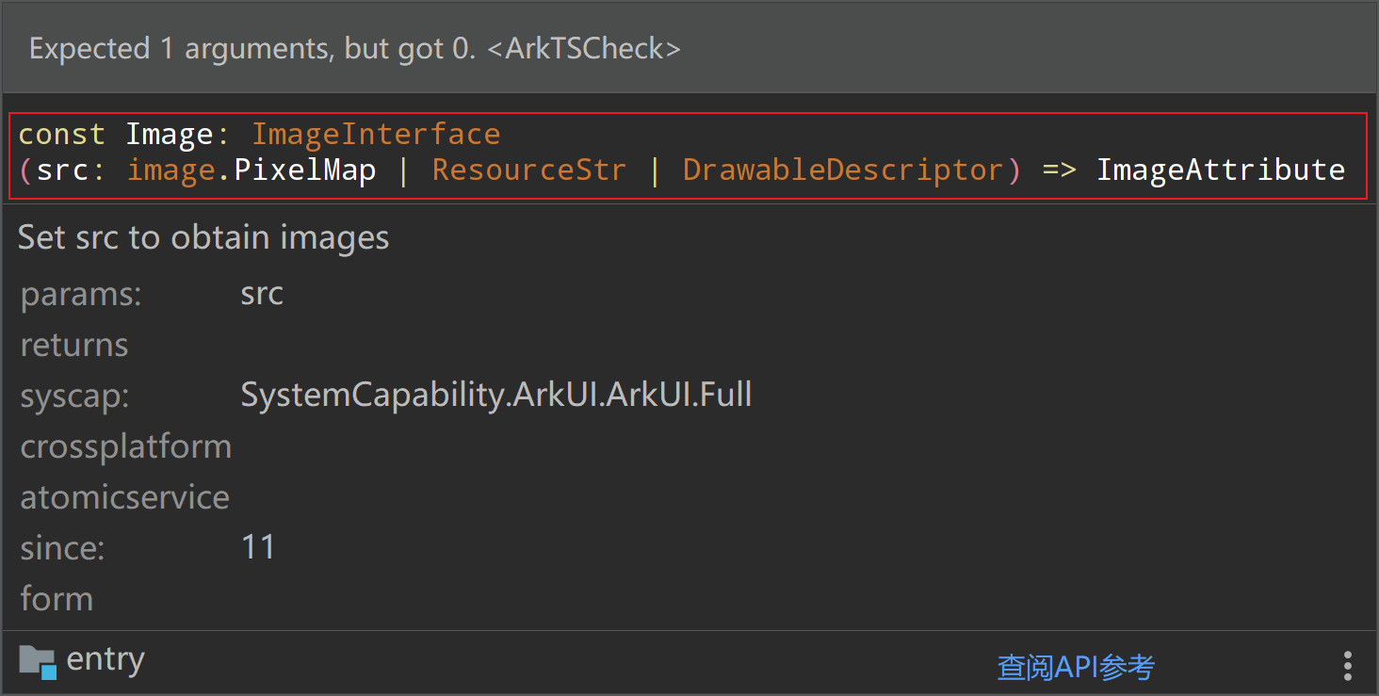Image resolution: width=1379 pixels, height=696 pixels.
Task: Click 'Set src to obtain images' description
Action: (203, 237)
